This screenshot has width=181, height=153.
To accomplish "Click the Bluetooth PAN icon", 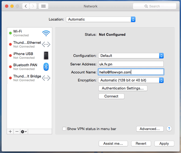I will tap(46, 67).
